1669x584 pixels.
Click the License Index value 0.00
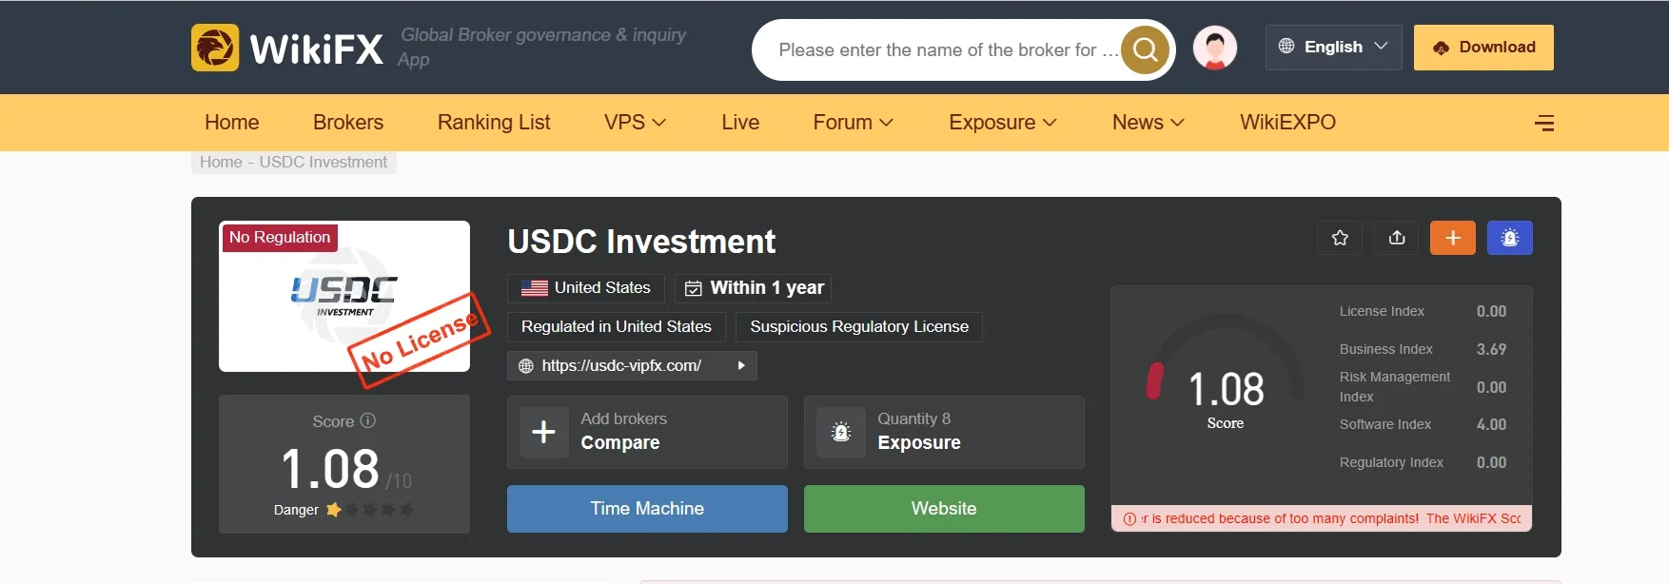[1491, 311]
